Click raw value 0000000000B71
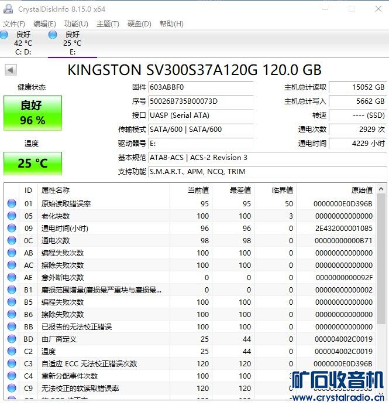Image resolution: width=389 pixels, height=405 pixels. tap(343, 241)
